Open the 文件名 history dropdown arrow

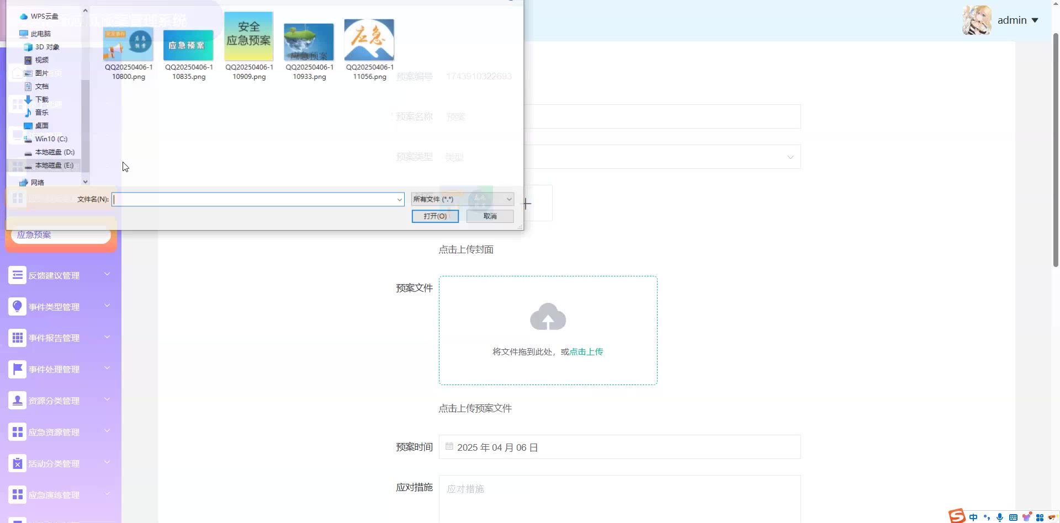click(x=400, y=199)
